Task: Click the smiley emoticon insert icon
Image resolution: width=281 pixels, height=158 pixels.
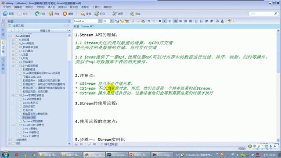Action: (x=122, y=21)
